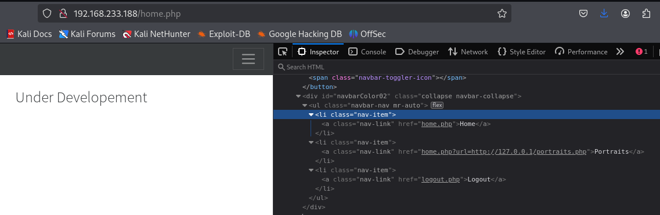Click the insecure connection lock icon
This screenshot has width=660, height=215.
63,14
